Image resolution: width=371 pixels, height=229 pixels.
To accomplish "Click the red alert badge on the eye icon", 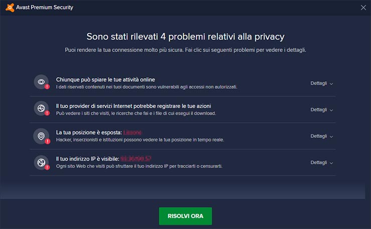I will [47, 87].
